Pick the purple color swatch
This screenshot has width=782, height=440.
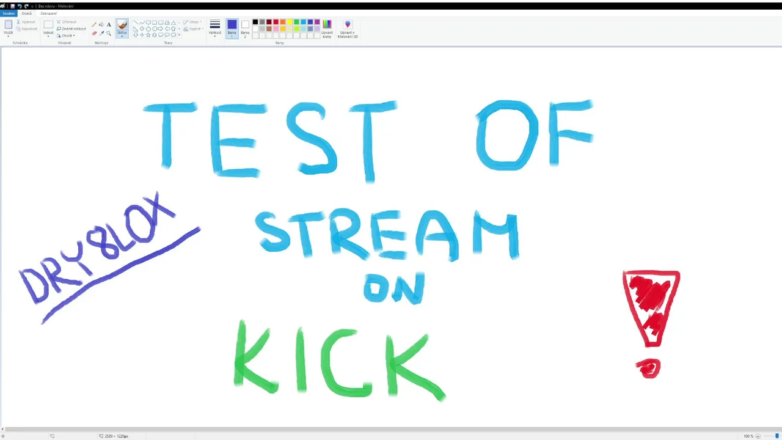[x=317, y=22]
